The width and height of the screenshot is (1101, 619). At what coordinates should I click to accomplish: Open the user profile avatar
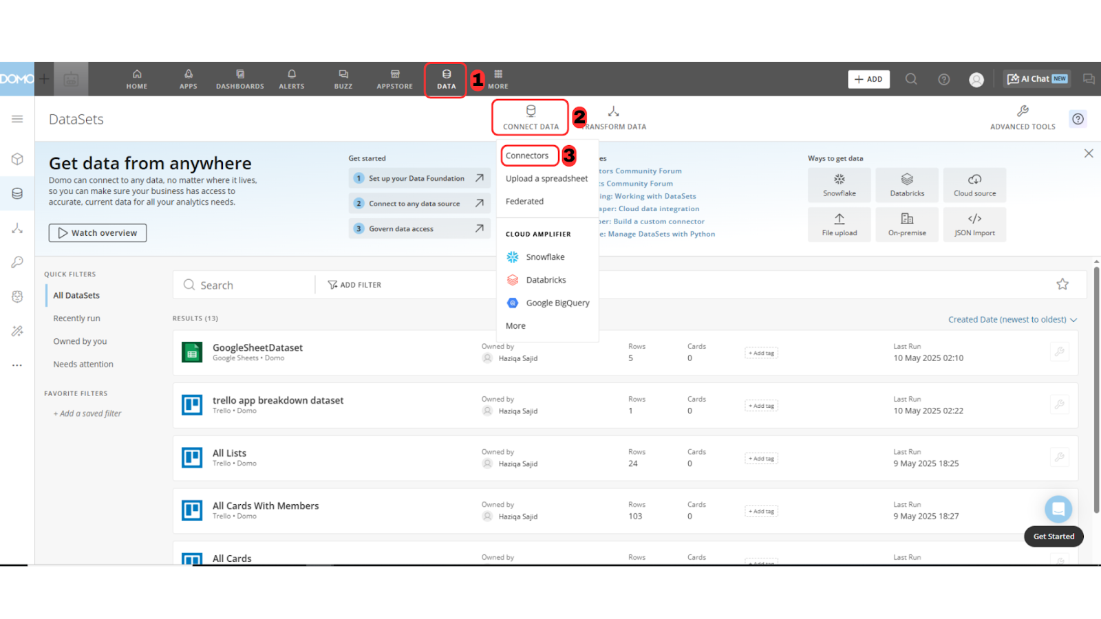click(976, 80)
